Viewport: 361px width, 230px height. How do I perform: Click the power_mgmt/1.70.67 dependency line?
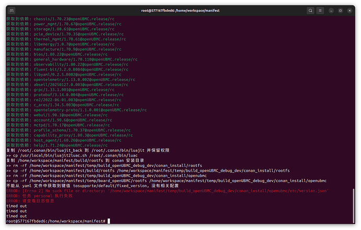[x=64, y=24]
